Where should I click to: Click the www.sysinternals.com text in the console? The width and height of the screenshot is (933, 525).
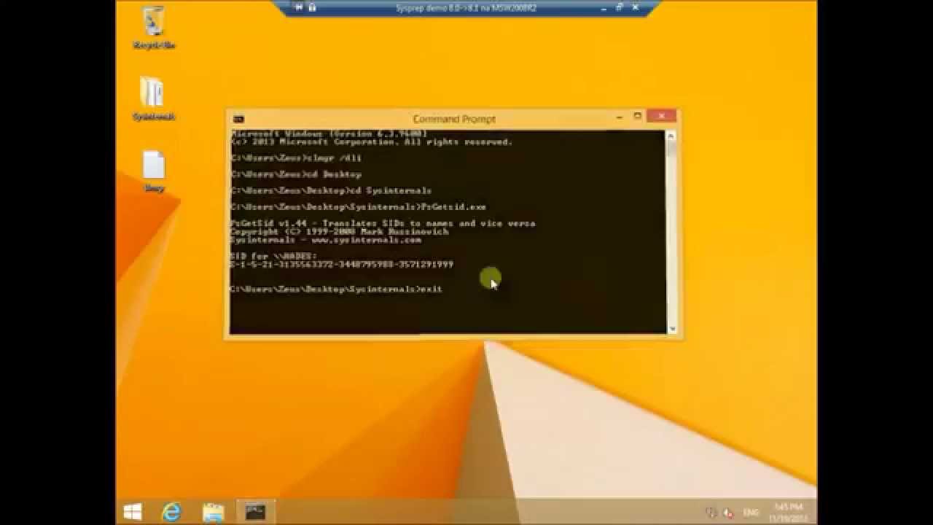366,240
